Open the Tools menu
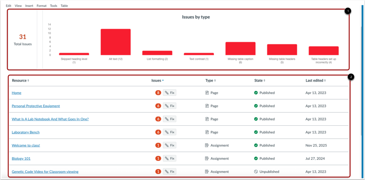 pyautogui.click(x=53, y=6)
